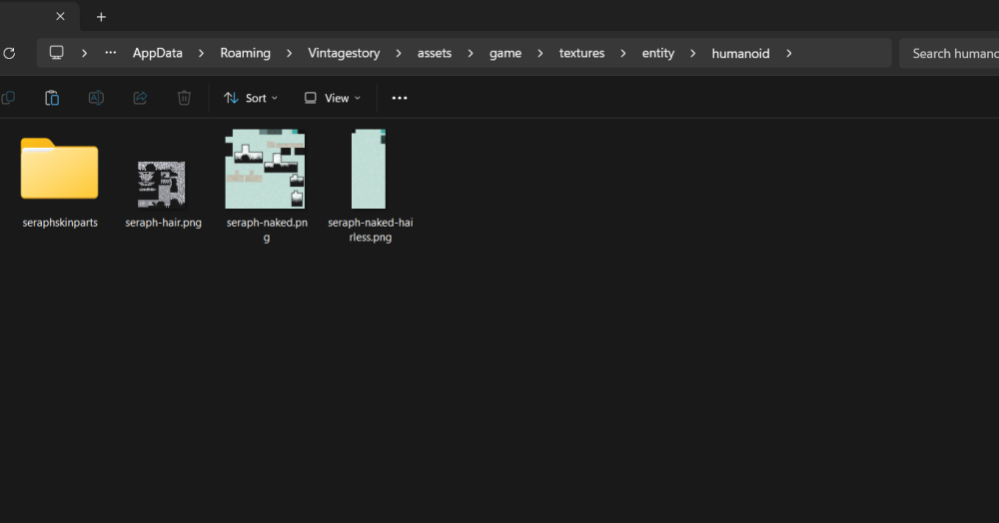Go to entity in breadcrumb
999x523 pixels.
click(x=658, y=54)
